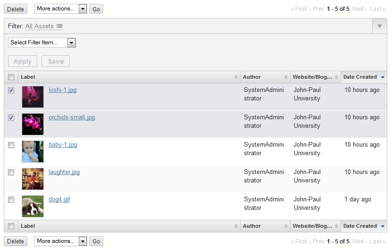The width and height of the screenshot is (391, 249).
Task: Sort by Author in the top header
Action: coord(286,77)
